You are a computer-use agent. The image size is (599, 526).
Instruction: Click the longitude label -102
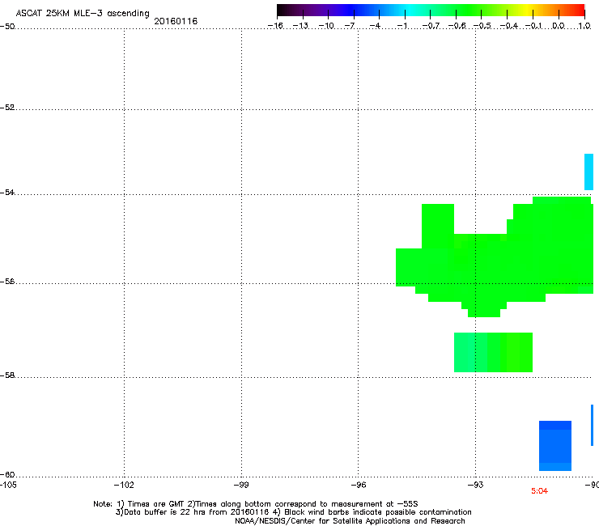pyautogui.click(x=124, y=485)
